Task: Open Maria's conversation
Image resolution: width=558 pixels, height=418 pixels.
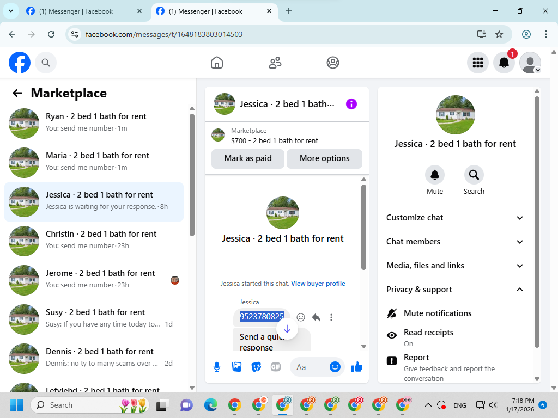Action: click(x=94, y=163)
